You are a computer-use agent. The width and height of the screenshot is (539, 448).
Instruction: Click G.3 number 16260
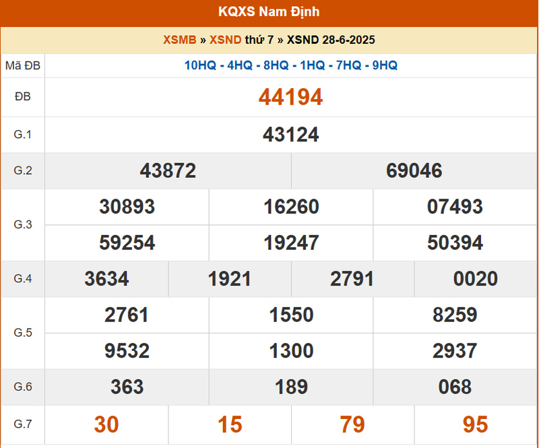[291, 207]
